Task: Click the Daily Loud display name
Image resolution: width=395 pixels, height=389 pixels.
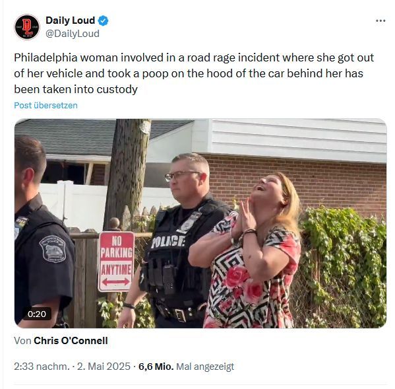Action: point(71,20)
